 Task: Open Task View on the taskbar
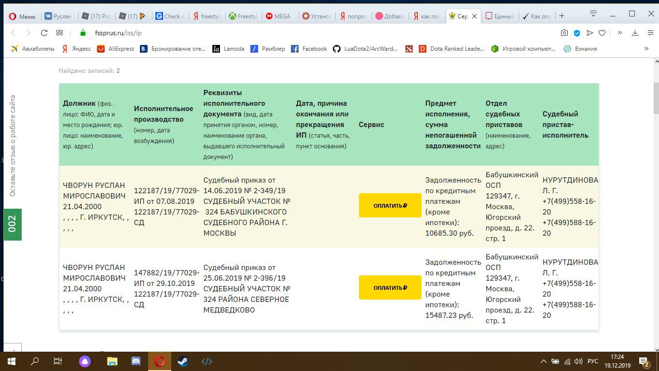58,361
